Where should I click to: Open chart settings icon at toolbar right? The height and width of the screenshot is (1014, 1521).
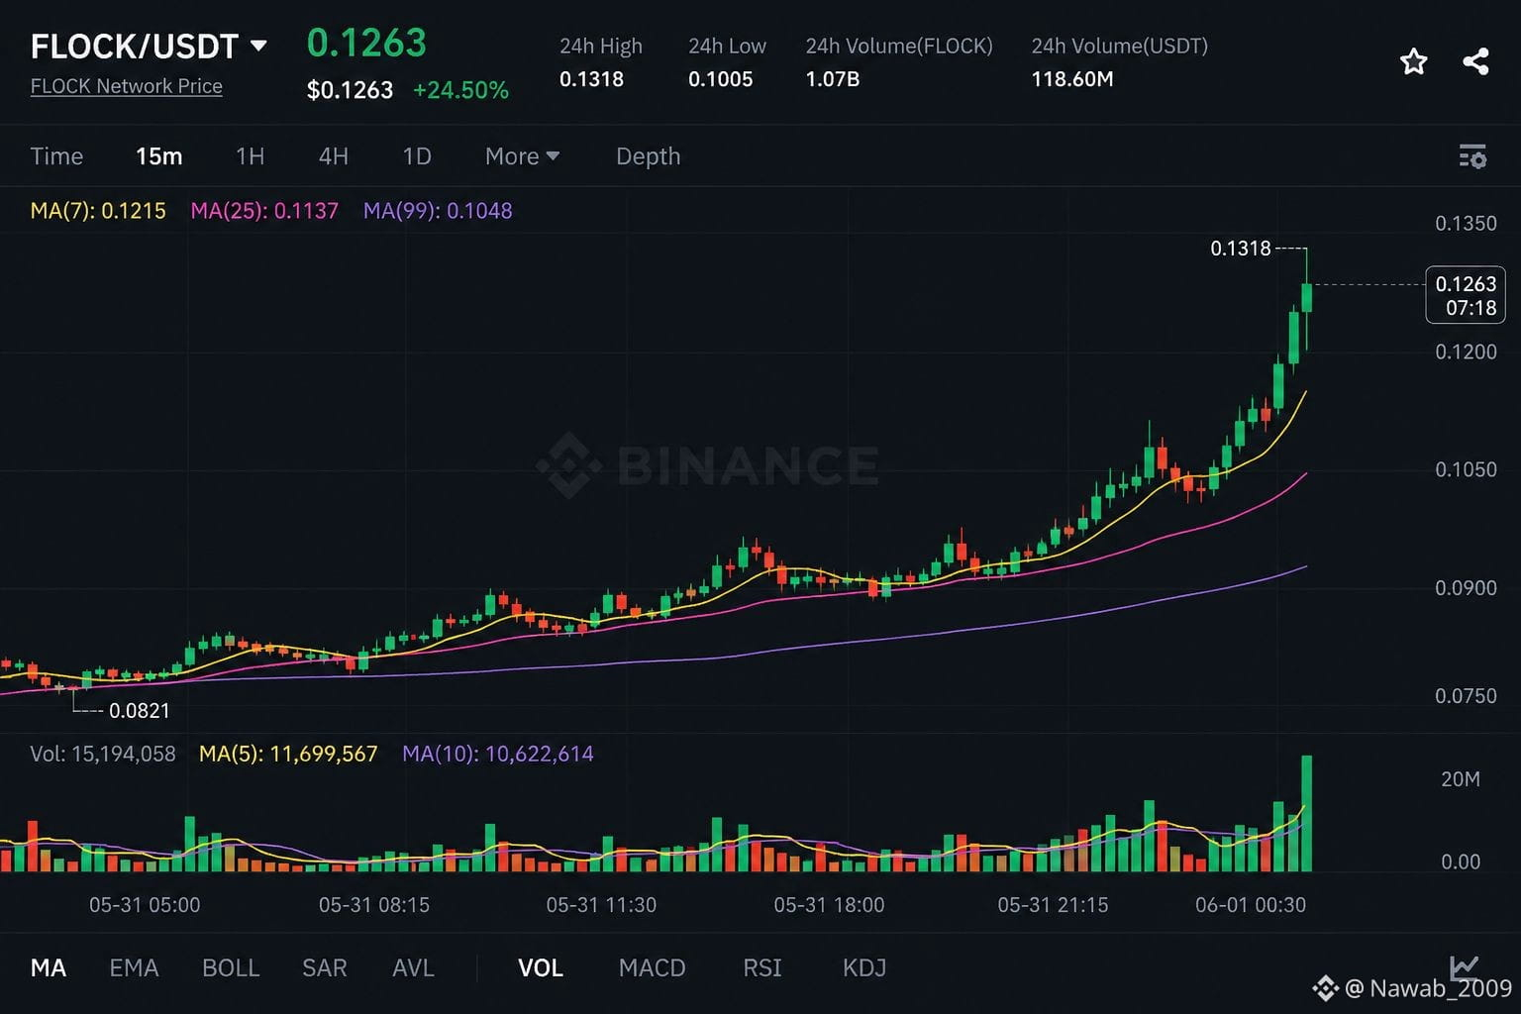tap(1472, 156)
